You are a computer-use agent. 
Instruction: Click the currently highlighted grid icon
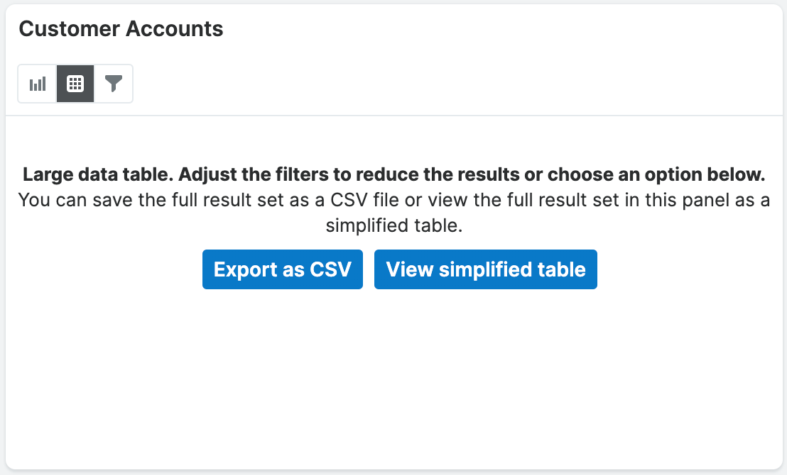(x=75, y=83)
